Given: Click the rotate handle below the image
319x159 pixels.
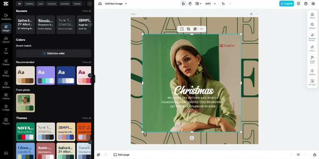Looking at the screenshot, I should pos(191,138).
